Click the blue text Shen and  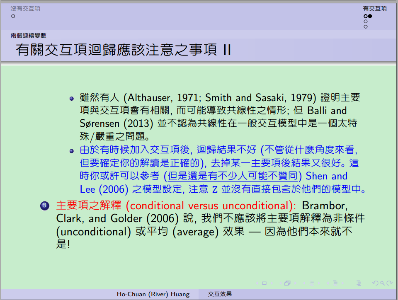(326, 176)
